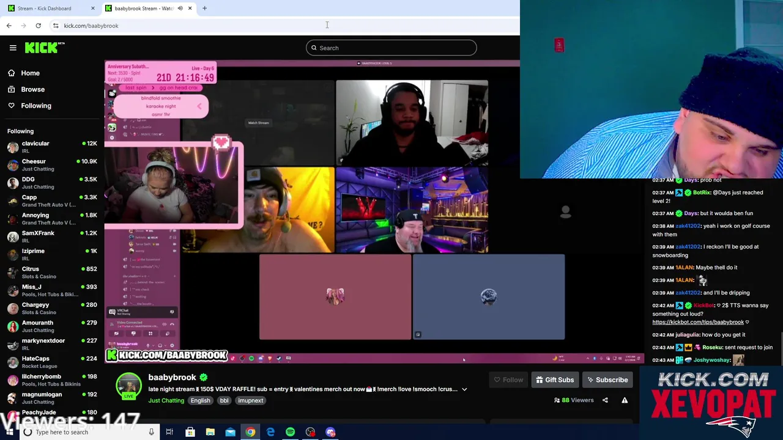This screenshot has width=783, height=440.
Task: Subscribe to baabybrook
Action: click(x=607, y=380)
